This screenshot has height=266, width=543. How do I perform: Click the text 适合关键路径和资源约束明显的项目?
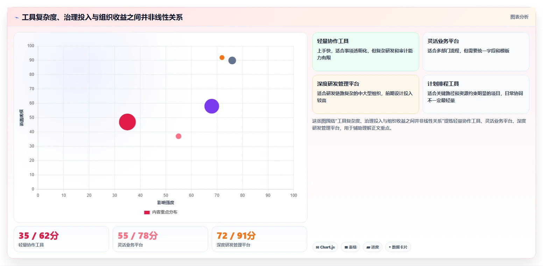pyautogui.click(x=465, y=93)
